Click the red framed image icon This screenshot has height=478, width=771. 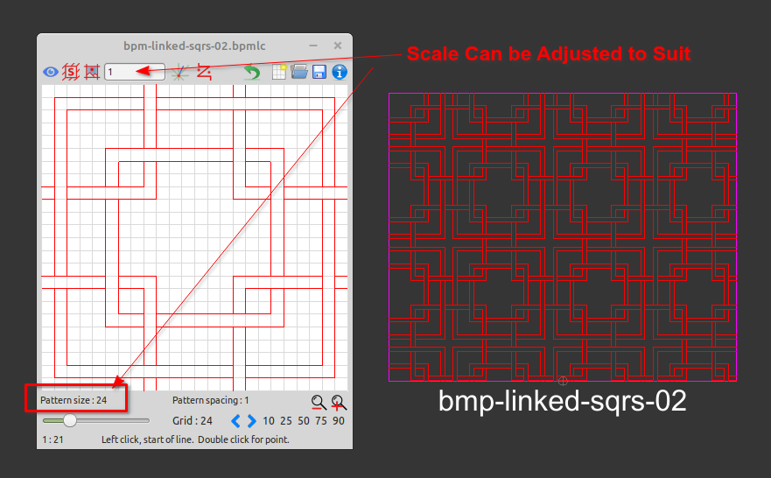tap(91, 72)
